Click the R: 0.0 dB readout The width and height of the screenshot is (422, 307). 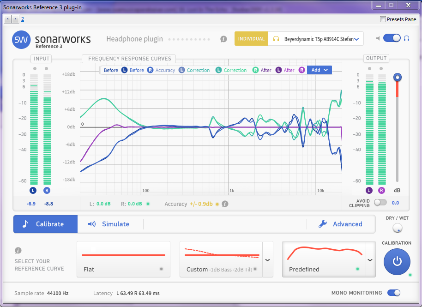[131, 204]
